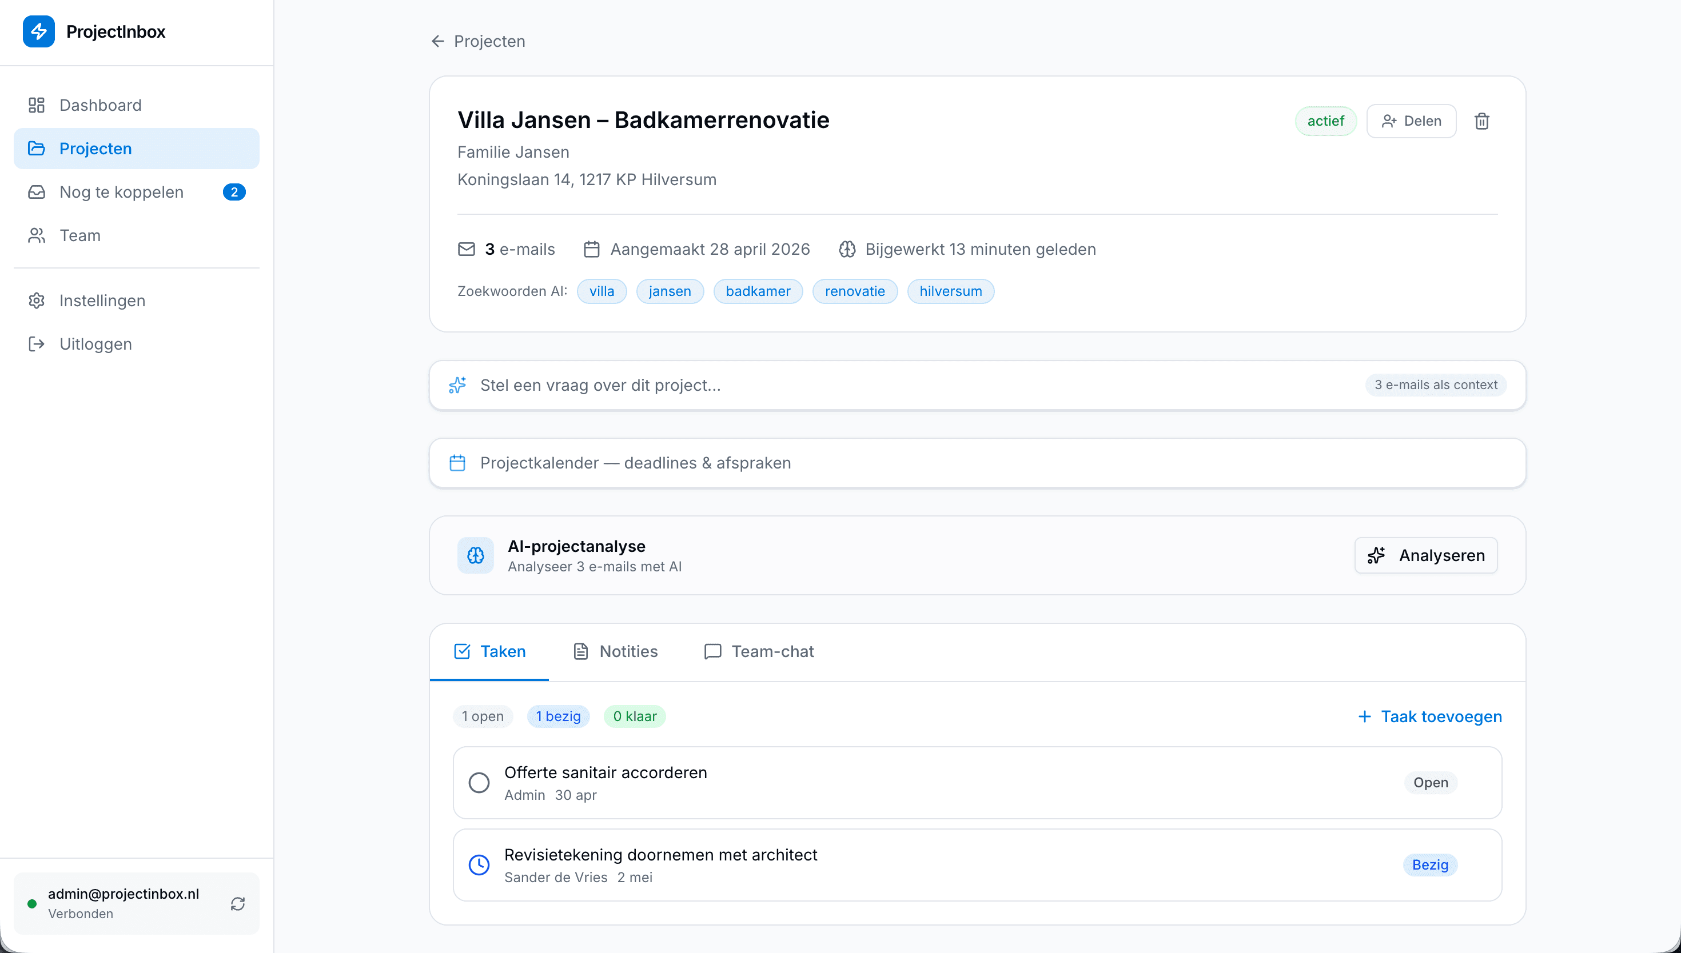Add a task via Taak toevoegen
Screen dimensions: 1681x953
coord(1429,716)
